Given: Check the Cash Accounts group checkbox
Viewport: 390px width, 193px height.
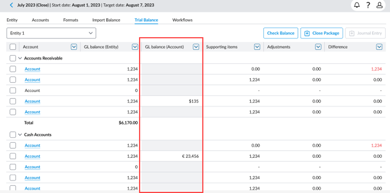Looking at the screenshot, I should [13, 135].
